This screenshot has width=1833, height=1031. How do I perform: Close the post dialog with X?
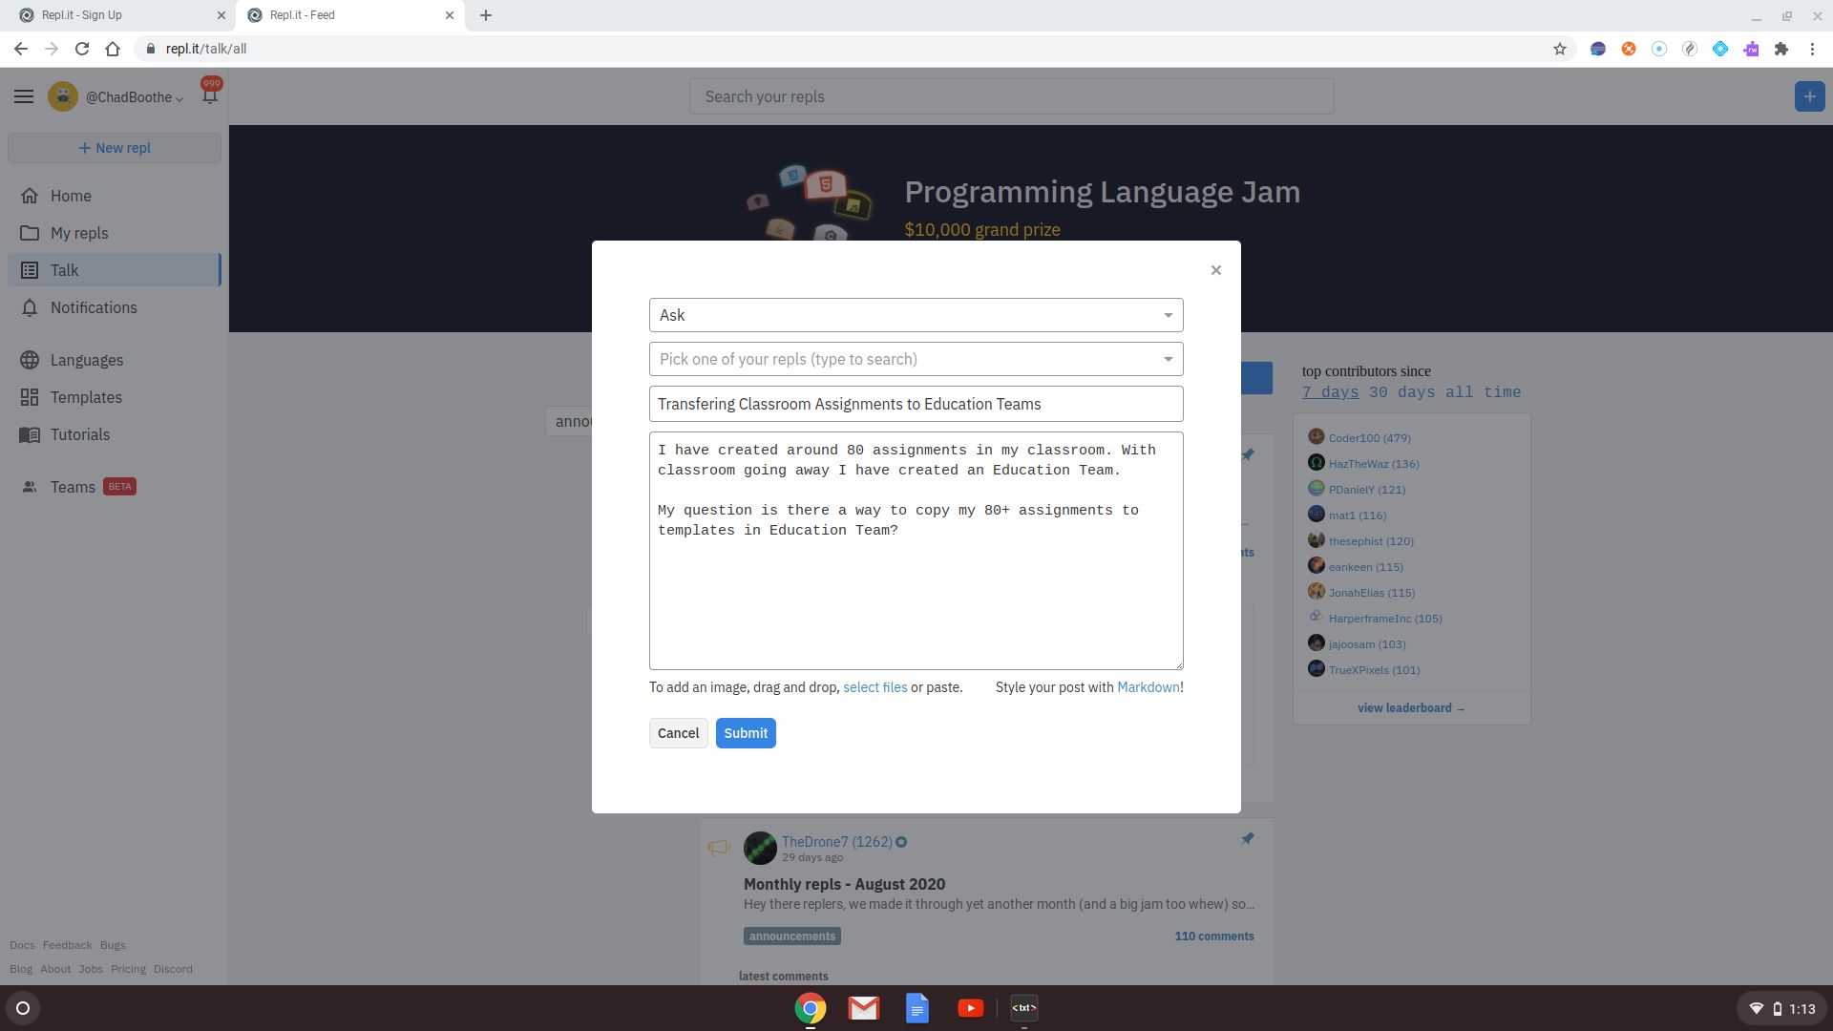coord(1215,270)
